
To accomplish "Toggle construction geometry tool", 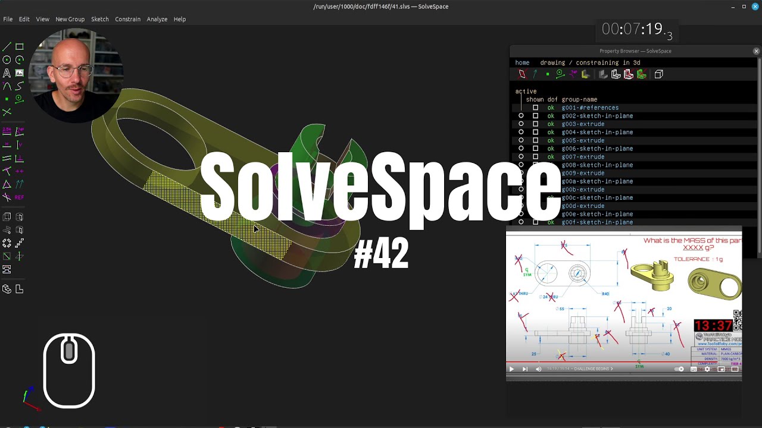I will [x=20, y=99].
